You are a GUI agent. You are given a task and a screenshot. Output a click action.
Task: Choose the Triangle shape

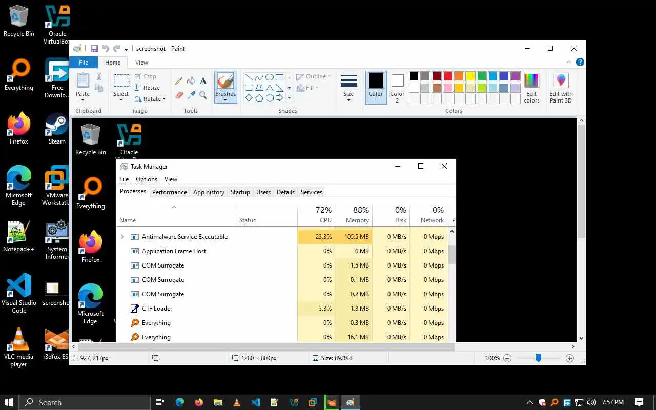click(x=269, y=88)
